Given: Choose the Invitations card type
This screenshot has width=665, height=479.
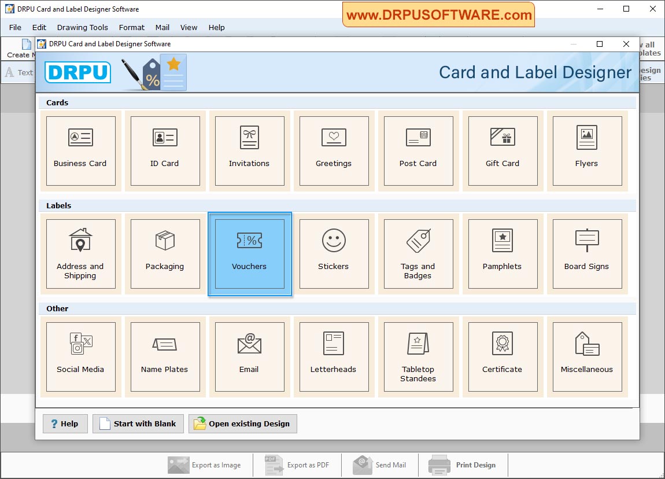Looking at the screenshot, I should click(249, 150).
